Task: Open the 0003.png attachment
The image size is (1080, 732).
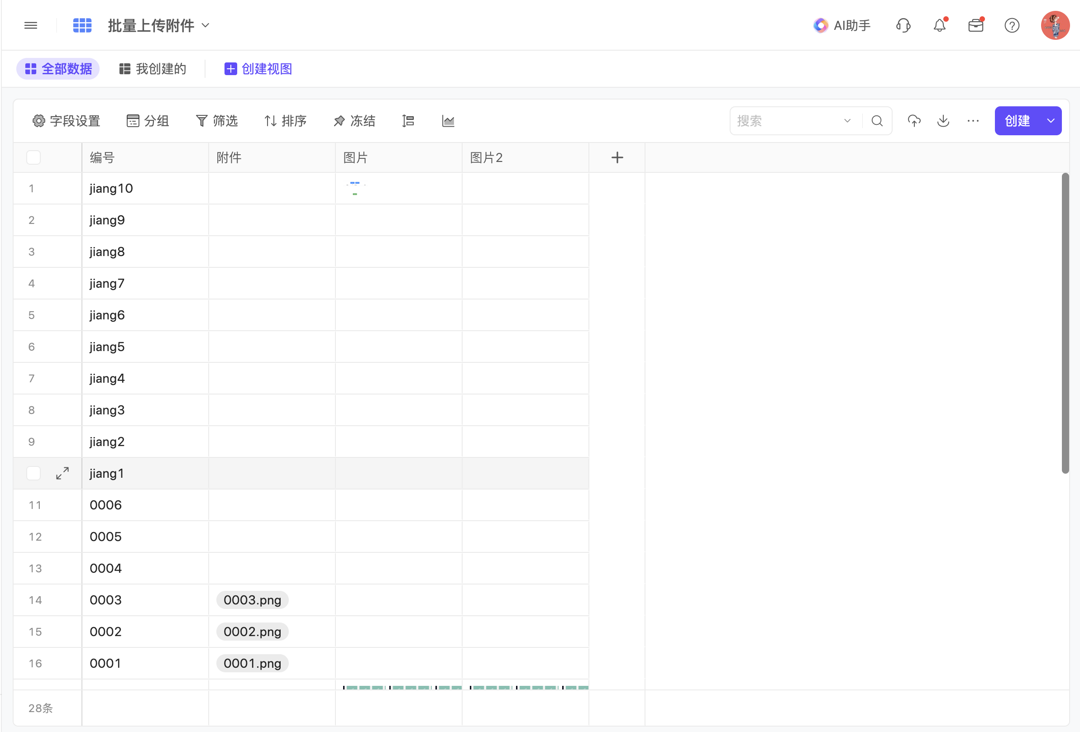Action: tap(252, 599)
